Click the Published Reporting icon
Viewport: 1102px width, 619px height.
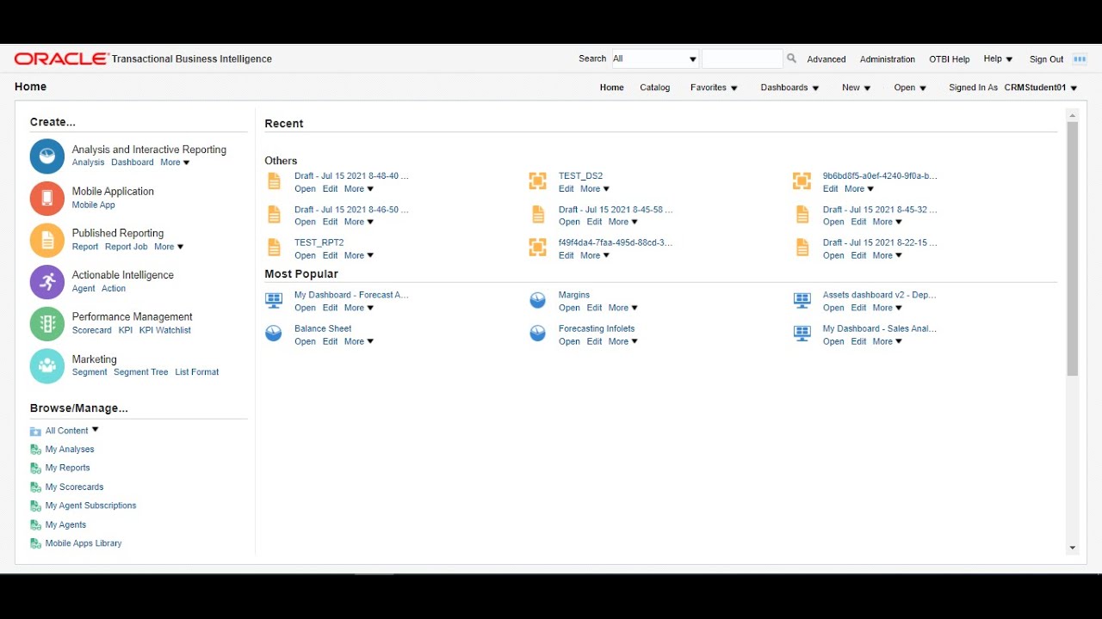pos(47,240)
